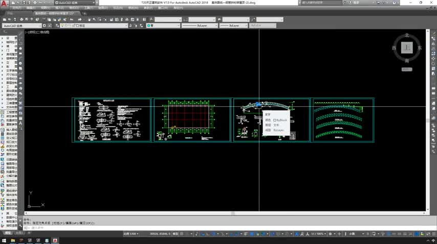Open the AutoCAD 经典 workspace dropdown in toolbar row
437x244 pixels.
pyautogui.click(x=21, y=26)
